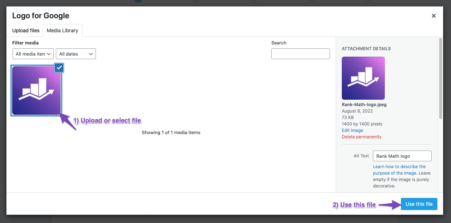Screen dimensions: 451x223
Task: Click inside the Search media field
Action: [x=300, y=54]
